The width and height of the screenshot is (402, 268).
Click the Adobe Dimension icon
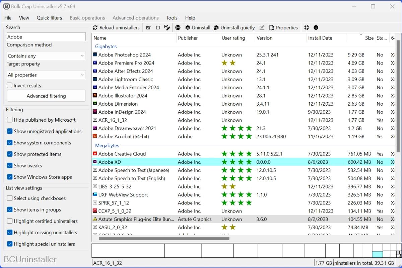point(95,104)
